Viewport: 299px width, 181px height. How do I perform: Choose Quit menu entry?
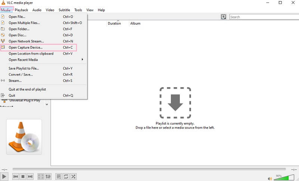(x=43, y=95)
